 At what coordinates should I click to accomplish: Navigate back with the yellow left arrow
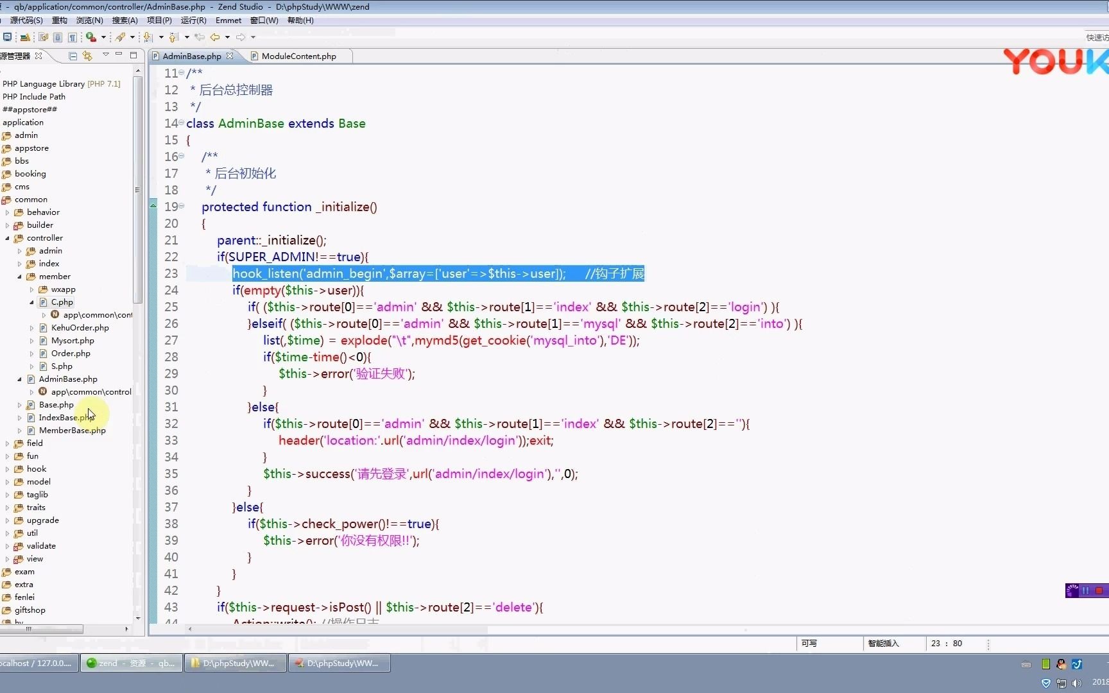(x=216, y=37)
